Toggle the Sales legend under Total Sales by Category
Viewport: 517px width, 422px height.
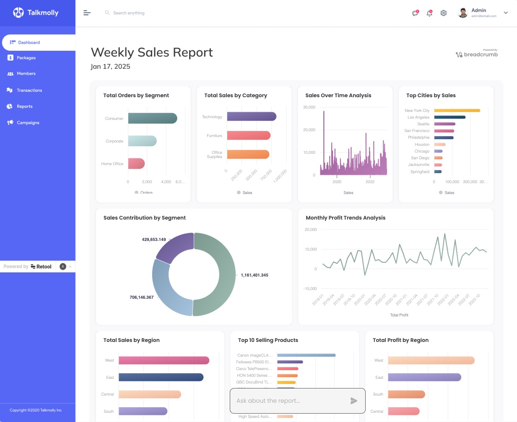tap(244, 192)
